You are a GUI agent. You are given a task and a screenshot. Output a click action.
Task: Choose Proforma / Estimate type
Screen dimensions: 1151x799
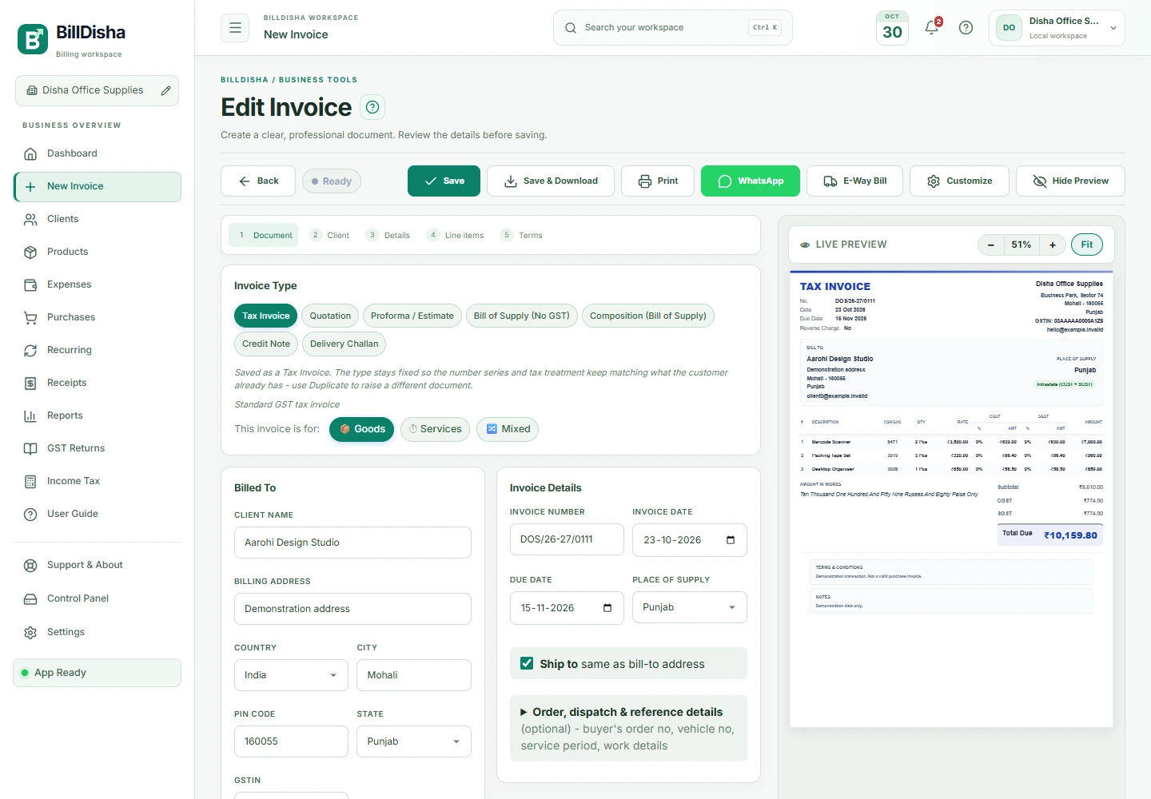412,316
